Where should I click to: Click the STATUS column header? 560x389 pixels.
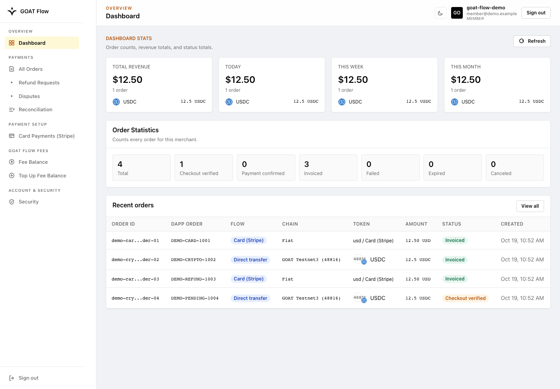click(x=451, y=224)
